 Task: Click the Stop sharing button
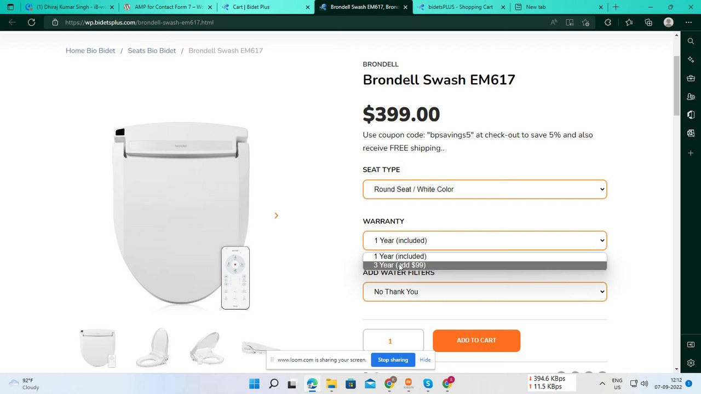coord(393,360)
